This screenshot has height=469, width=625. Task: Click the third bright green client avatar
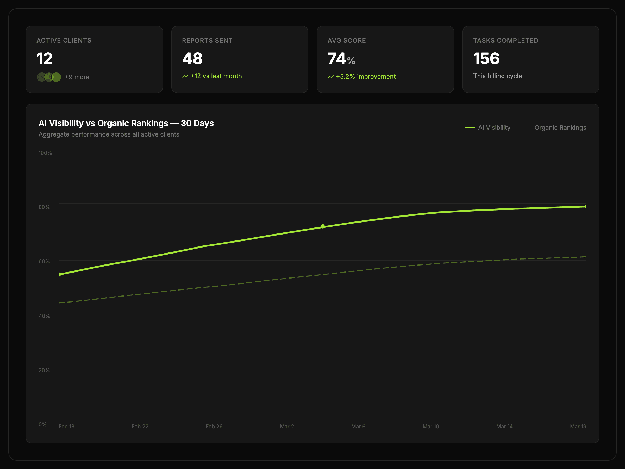57,77
